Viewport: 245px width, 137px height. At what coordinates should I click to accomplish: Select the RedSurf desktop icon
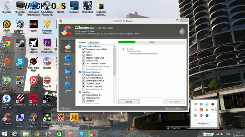[x=34, y=100]
